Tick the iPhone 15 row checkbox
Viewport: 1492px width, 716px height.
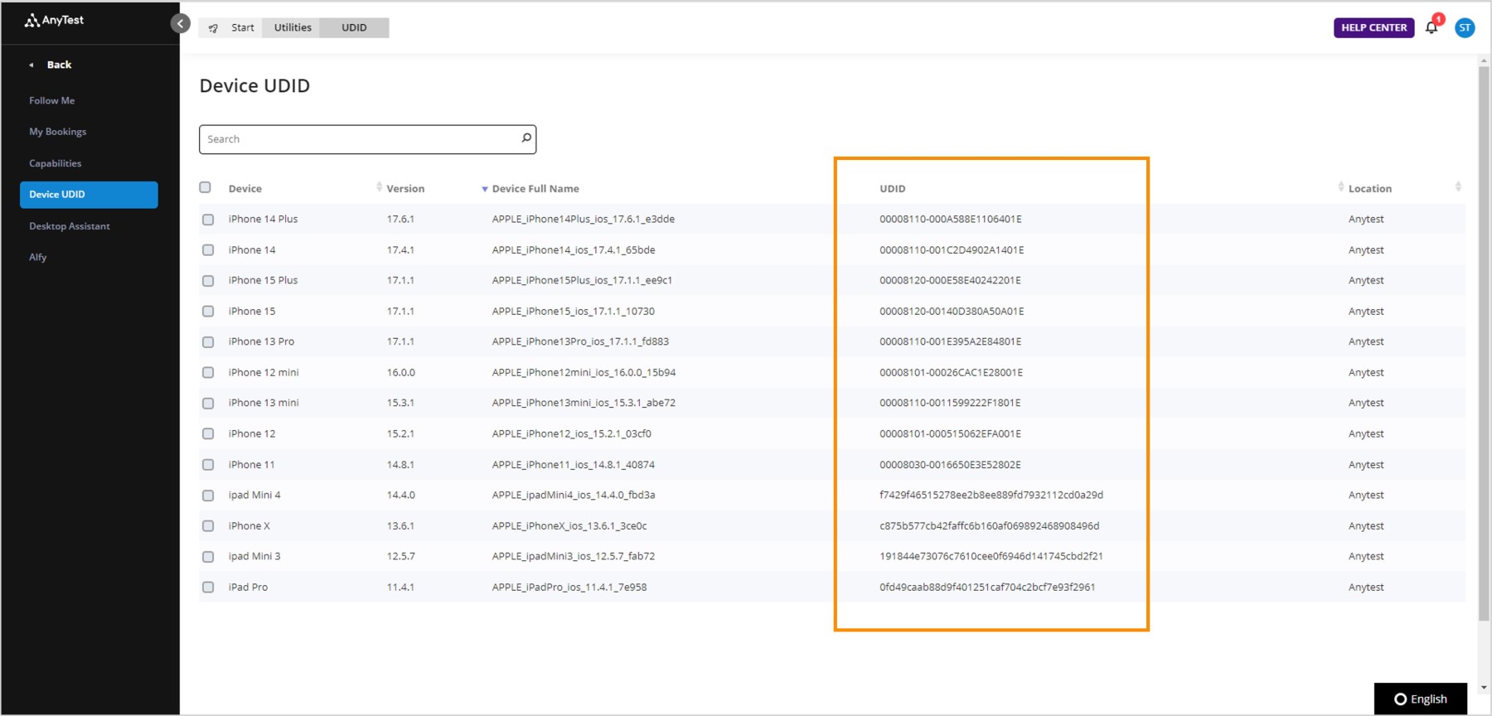[x=208, y=312]
